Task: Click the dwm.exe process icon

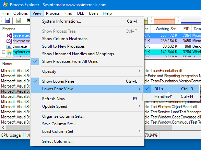Action: pos(9,46)
